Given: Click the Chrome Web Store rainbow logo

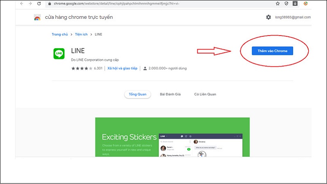Looking at the screenshot, I should (x=37, y=17).
